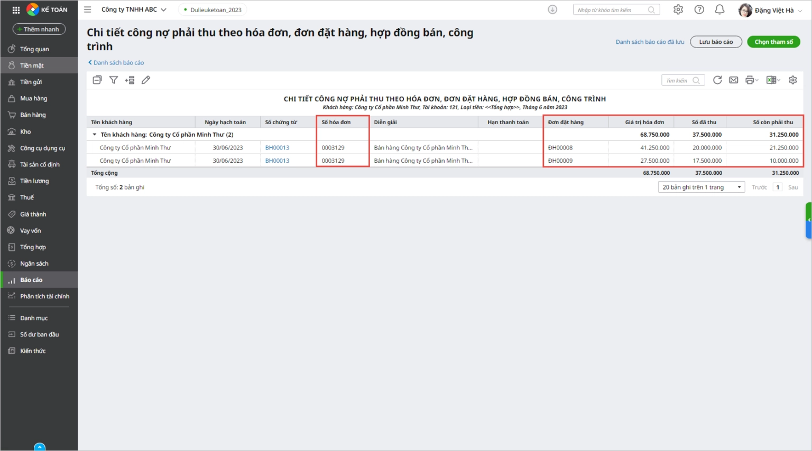This screenshot has width=812, height=451.
Task: Export the report to Excel
Action: [x=772, y=80]
